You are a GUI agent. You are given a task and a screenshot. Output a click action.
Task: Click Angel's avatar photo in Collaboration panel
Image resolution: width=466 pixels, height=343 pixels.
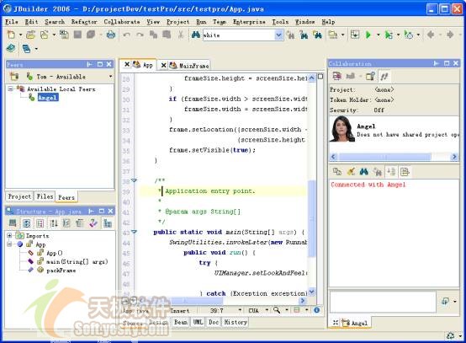(x=342, y=129)
